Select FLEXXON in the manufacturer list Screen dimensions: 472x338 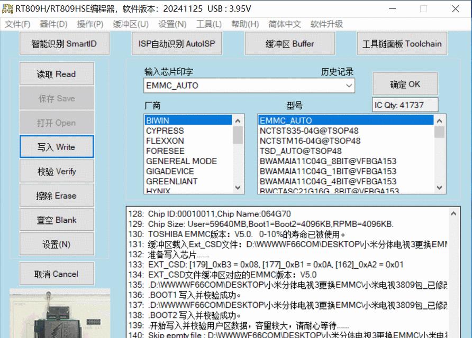coord(188,140)
